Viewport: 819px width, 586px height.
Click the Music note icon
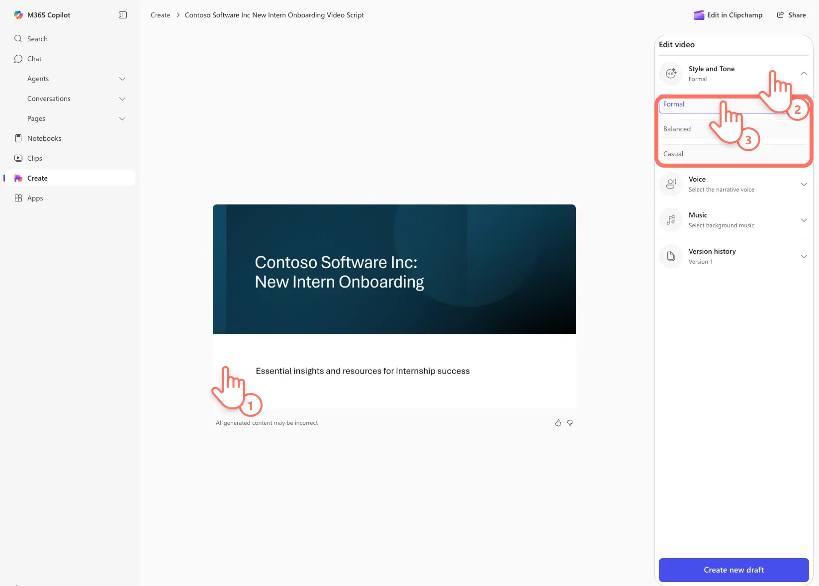(x=671, y=220)
